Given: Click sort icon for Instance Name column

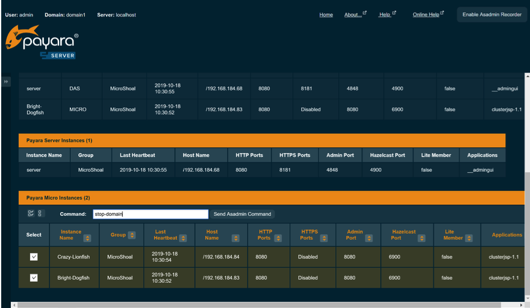Looking at the screenshot, I should pyautogui.click(x=87, y=238).
